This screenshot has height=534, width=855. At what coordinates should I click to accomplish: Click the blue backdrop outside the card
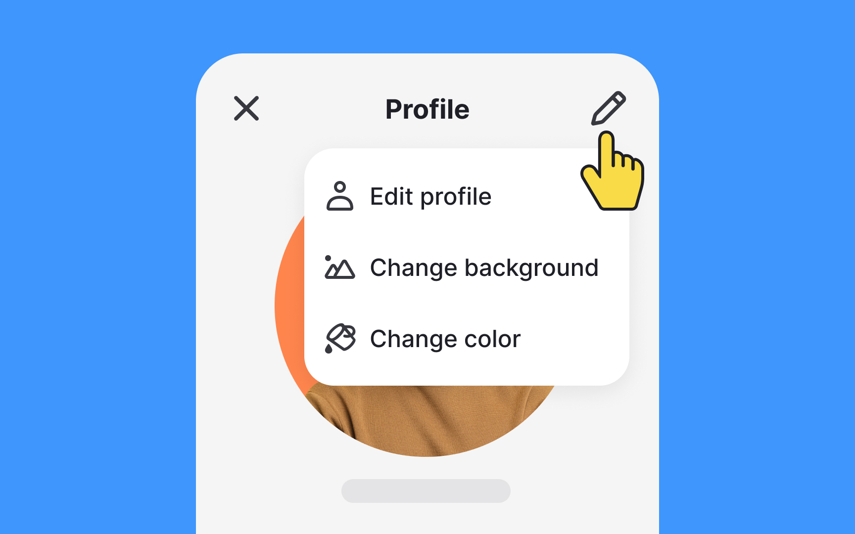point(99,267)
